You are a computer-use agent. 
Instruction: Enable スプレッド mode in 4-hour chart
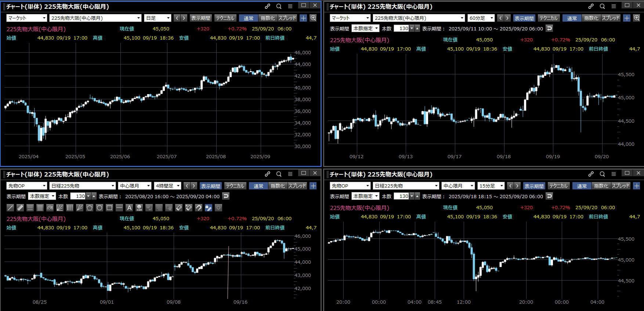click(297, 186)
